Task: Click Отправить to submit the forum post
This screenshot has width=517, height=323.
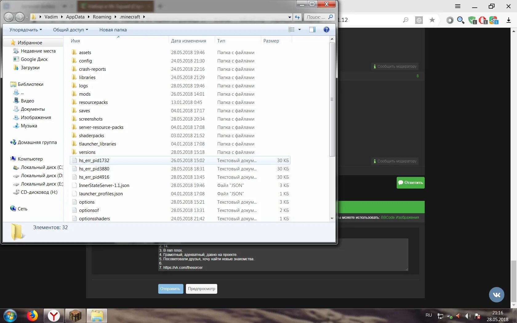Action: [x=170, y=289]
